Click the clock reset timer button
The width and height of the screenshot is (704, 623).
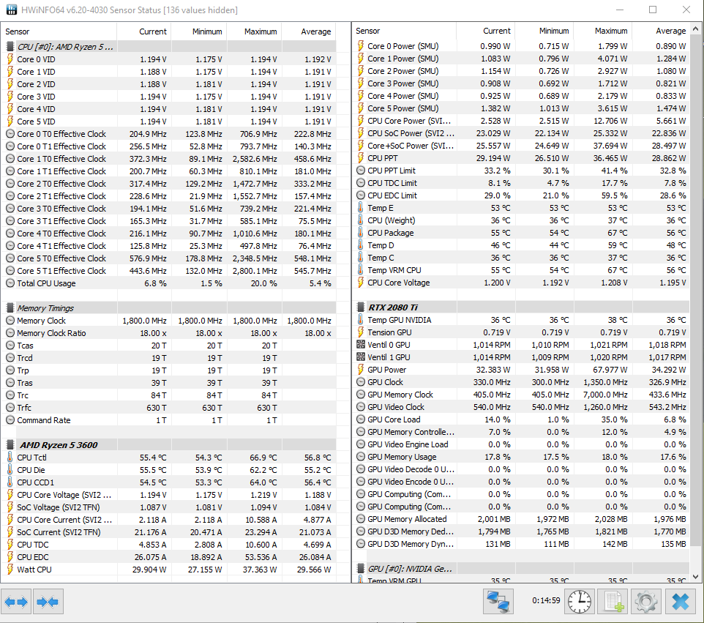[580, 602]
